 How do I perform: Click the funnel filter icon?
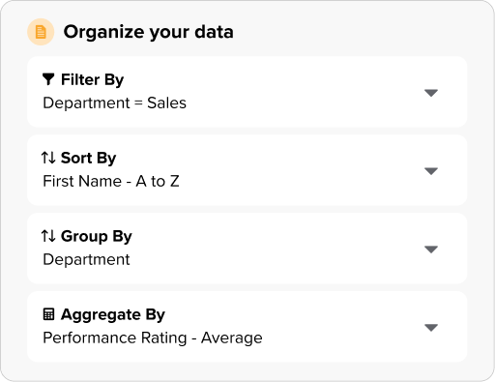point(48,79)
